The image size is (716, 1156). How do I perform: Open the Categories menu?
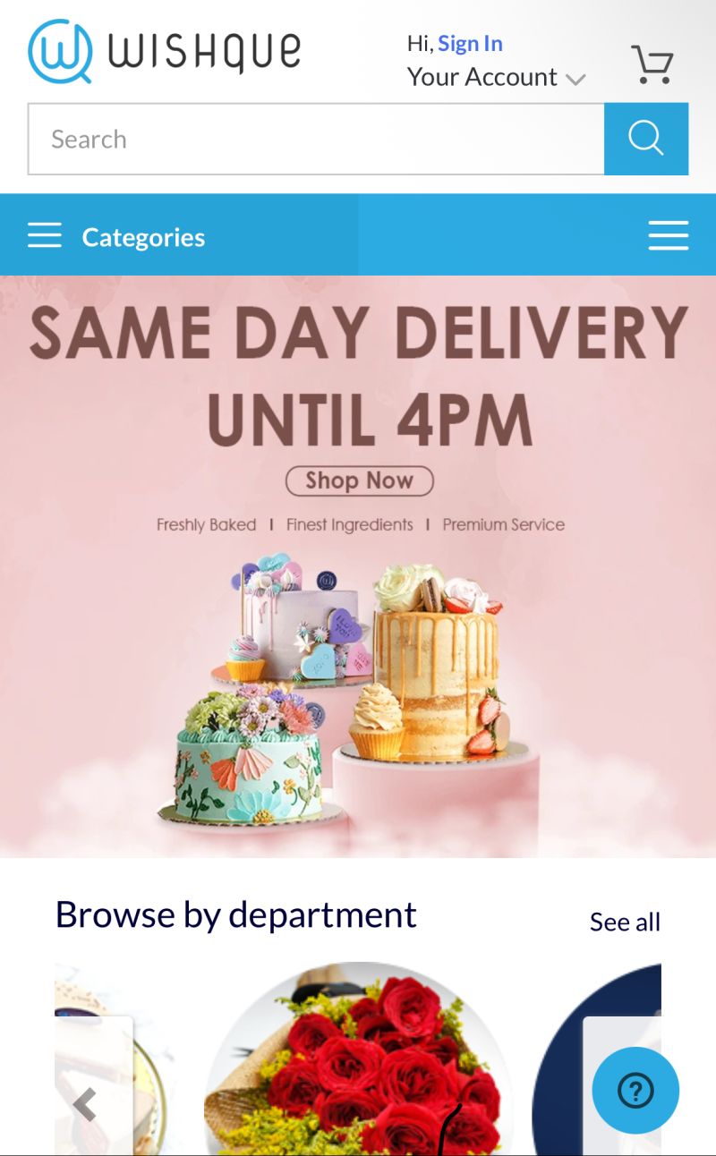(143, 237)
